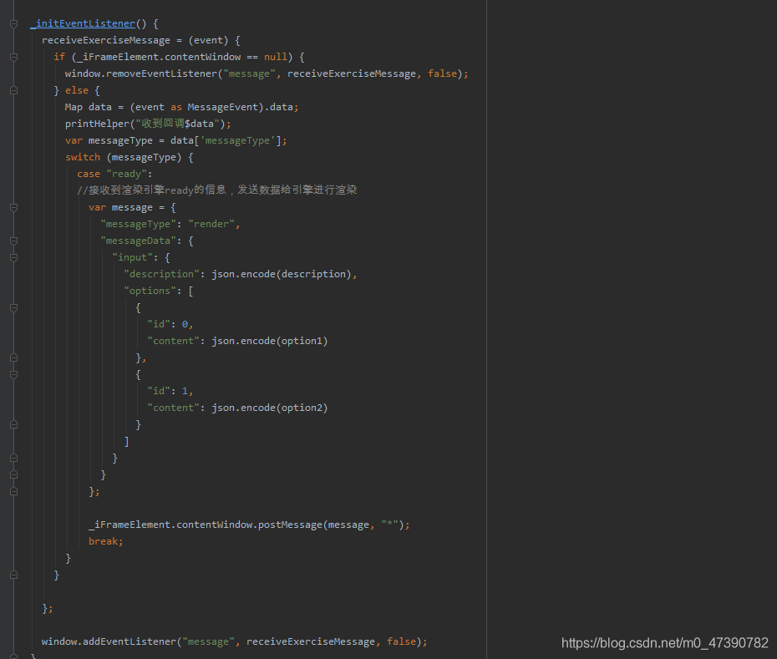Collapse the first options entry with id 0

click(13, 307)
